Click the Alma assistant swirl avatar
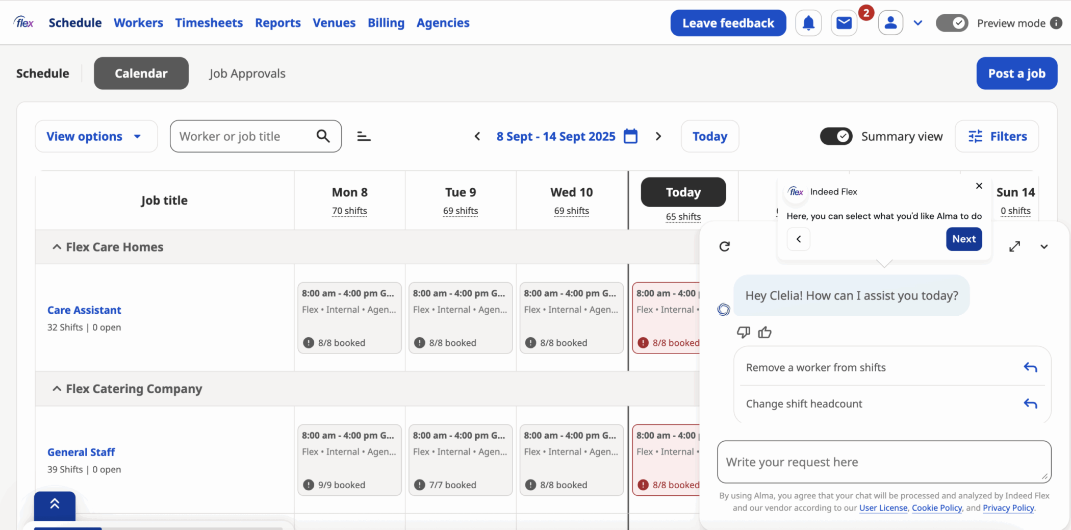This screenshot has height=530, width=1071. (723, 309)
